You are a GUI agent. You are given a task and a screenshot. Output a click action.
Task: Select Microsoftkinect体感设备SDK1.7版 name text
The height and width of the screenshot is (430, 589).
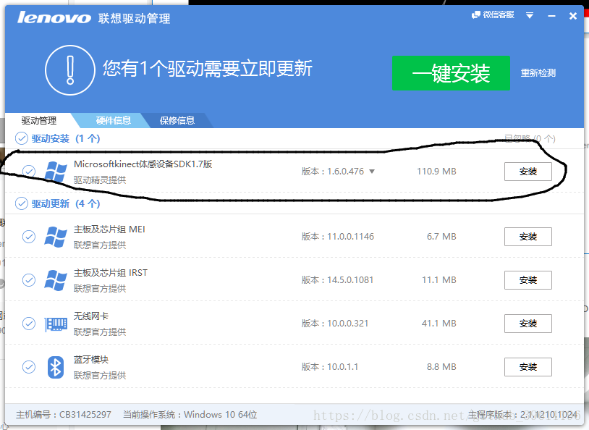(143, 164)
